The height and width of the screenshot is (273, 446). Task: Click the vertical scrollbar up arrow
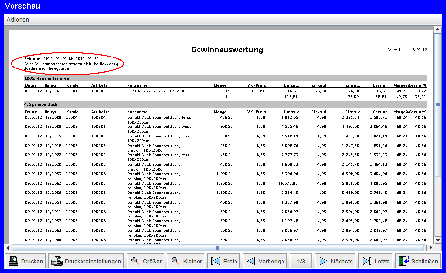[x=437, y=30]
